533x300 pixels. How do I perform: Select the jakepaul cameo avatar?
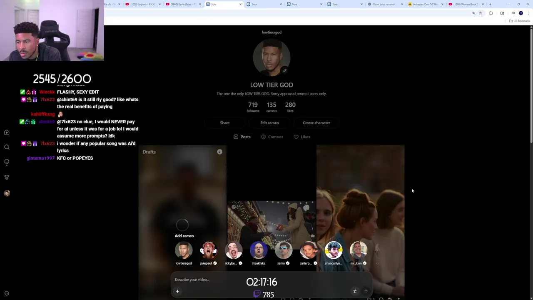209,250
